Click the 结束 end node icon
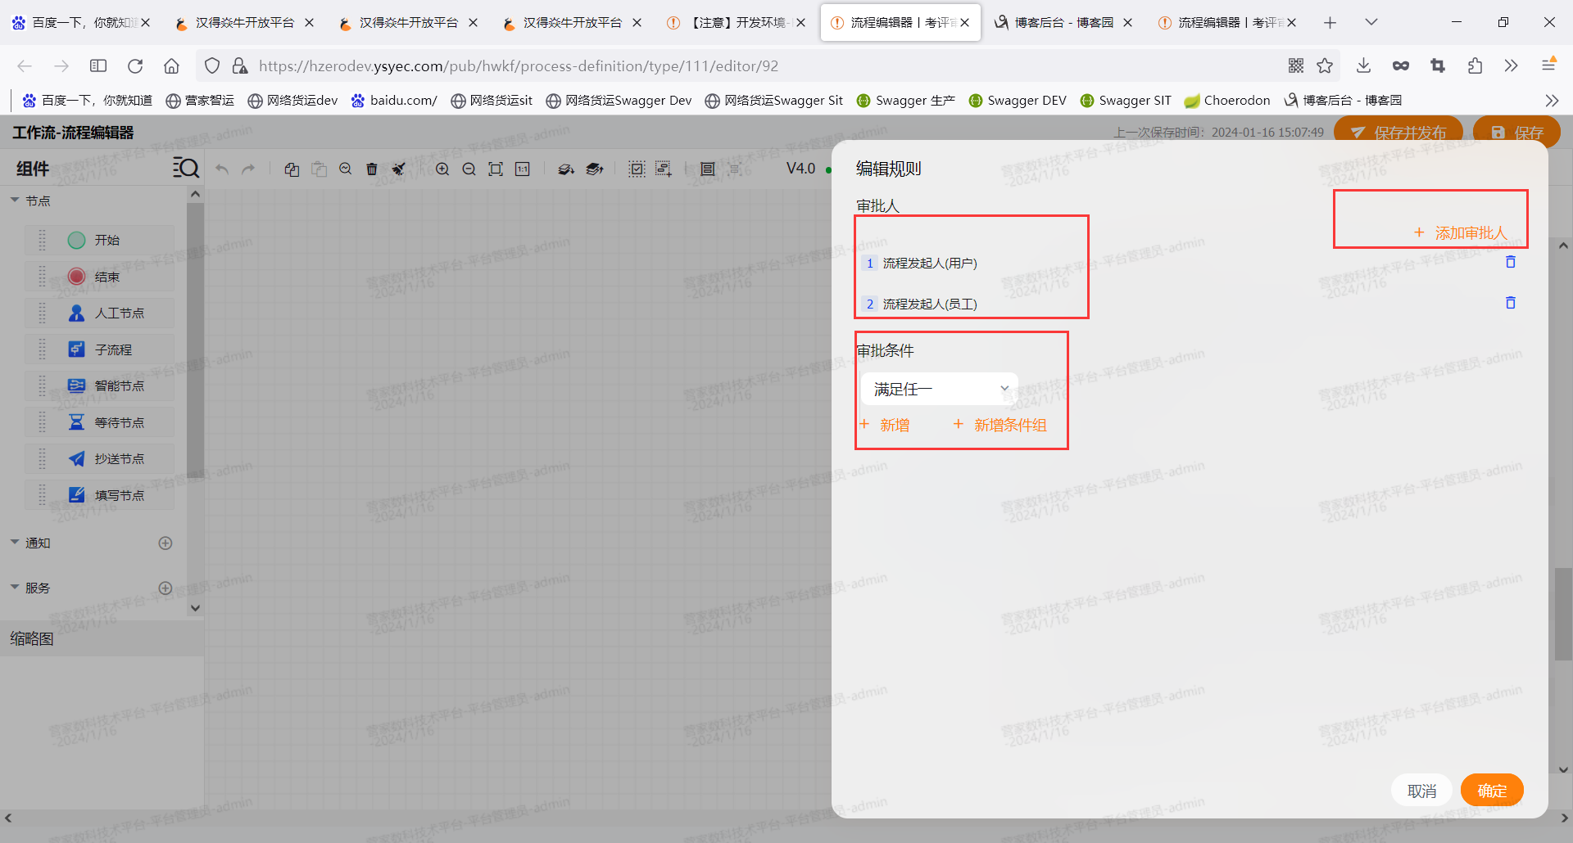 tap(76, 277)
